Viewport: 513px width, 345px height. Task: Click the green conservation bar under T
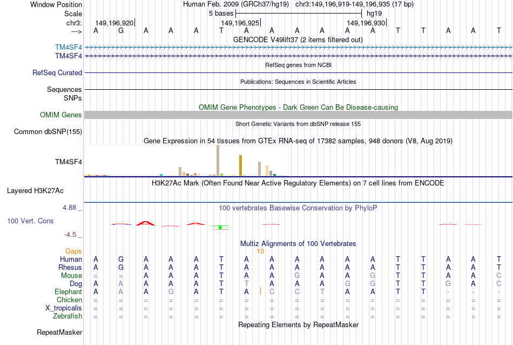pyautogui.click(x=220, y=227)
